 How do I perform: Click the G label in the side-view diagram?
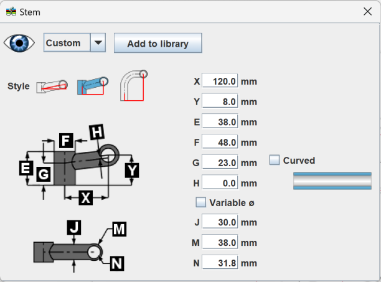pyautogui.click(x=44, y=174)
